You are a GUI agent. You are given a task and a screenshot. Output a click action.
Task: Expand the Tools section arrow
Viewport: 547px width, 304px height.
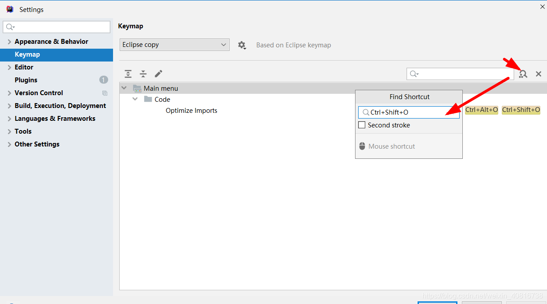(9, 131)
